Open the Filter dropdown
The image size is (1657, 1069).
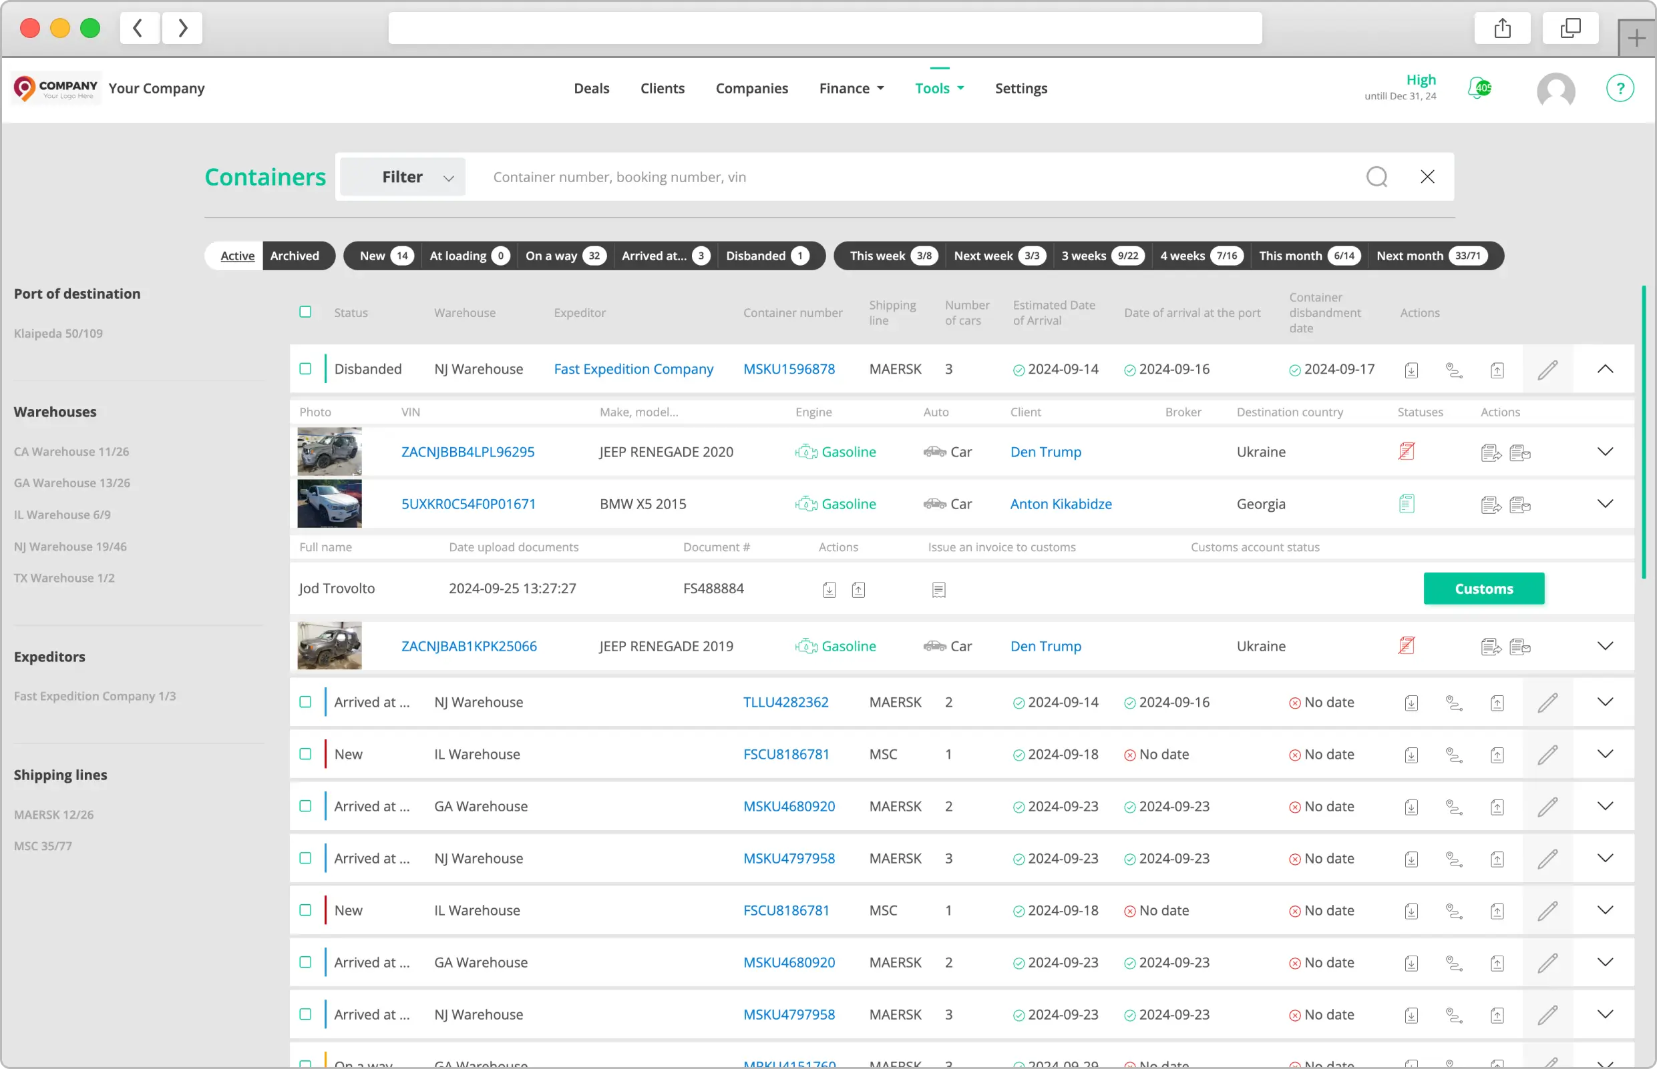point(402,177)
